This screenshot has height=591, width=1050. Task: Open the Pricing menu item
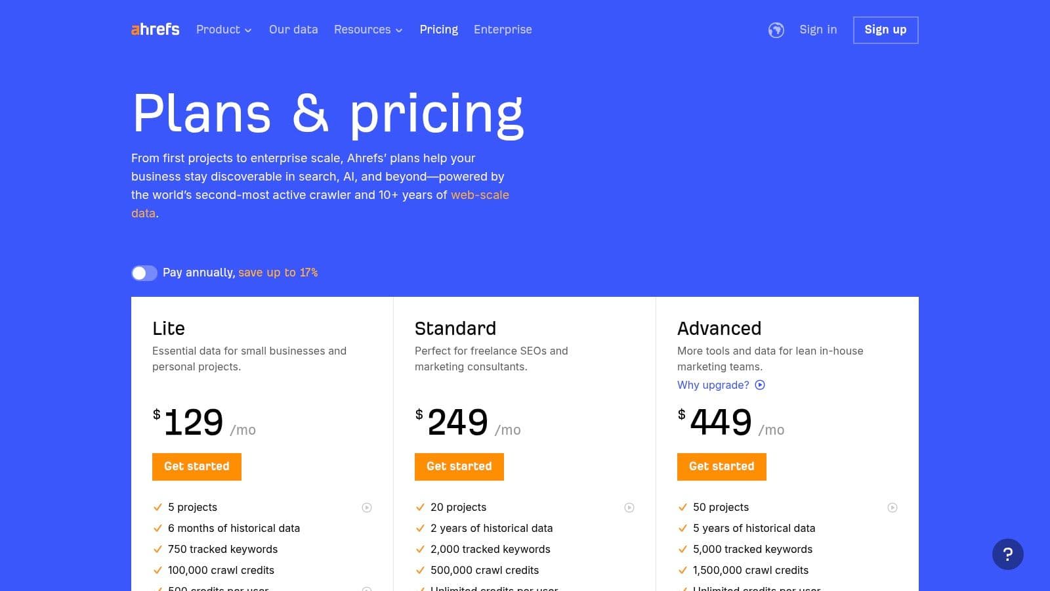coord(438,30)
